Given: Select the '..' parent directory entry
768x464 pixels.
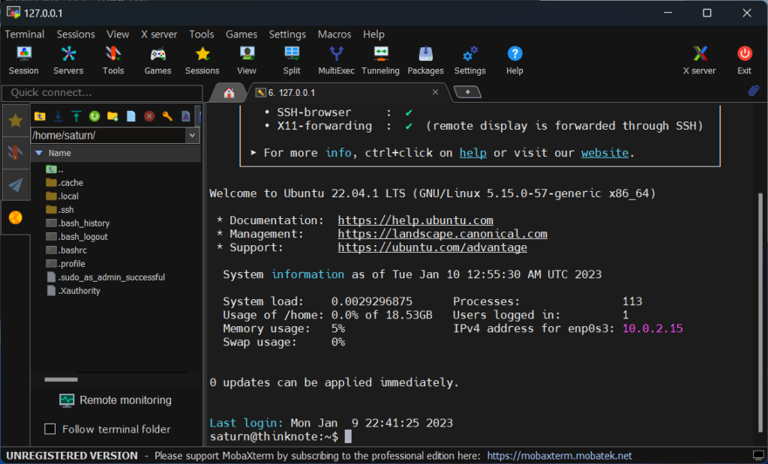Looking at the screenshot, I should [55, 169].
